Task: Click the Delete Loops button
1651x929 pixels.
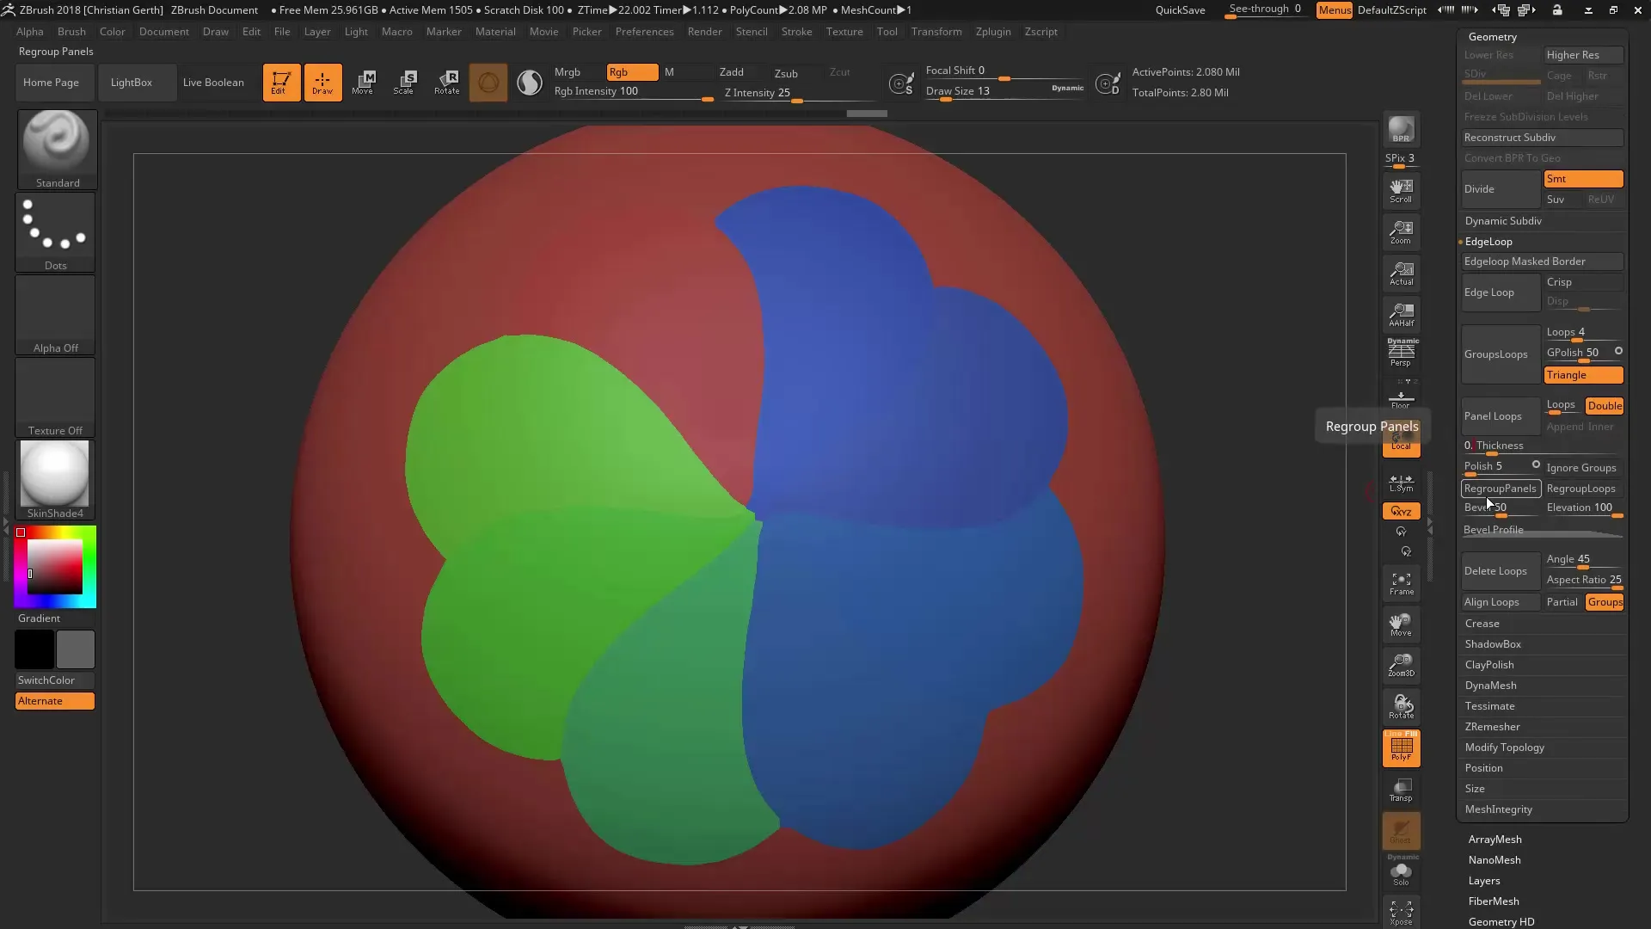Action: pyautogui.click(x=1501, y=571)
